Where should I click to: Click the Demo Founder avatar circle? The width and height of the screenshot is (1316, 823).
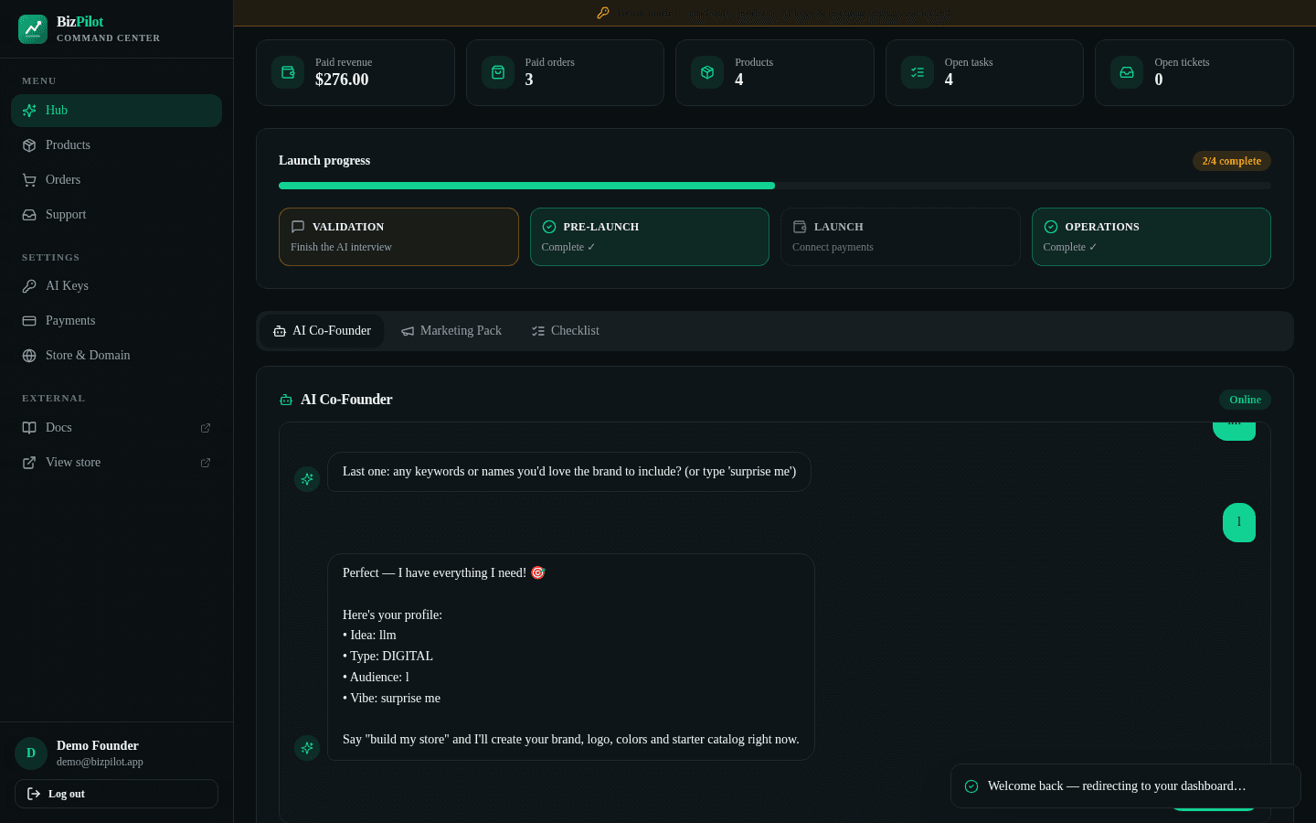31,754
